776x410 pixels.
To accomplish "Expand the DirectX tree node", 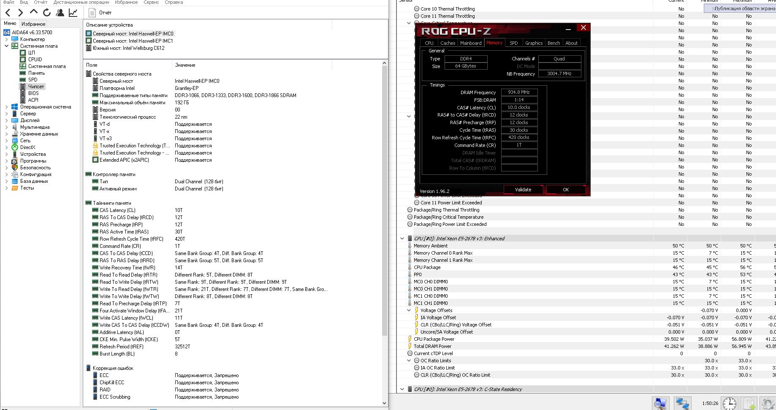I will (x=7, y=147).
